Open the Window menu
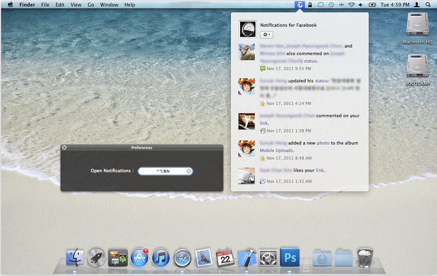Viewport: 437px width, 276px height. click(109, 5)
